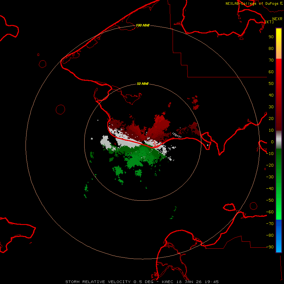The image size is (284, 284).
Task: Click the -50 value on the velocity scale
Action: click(x=270, y=200)
